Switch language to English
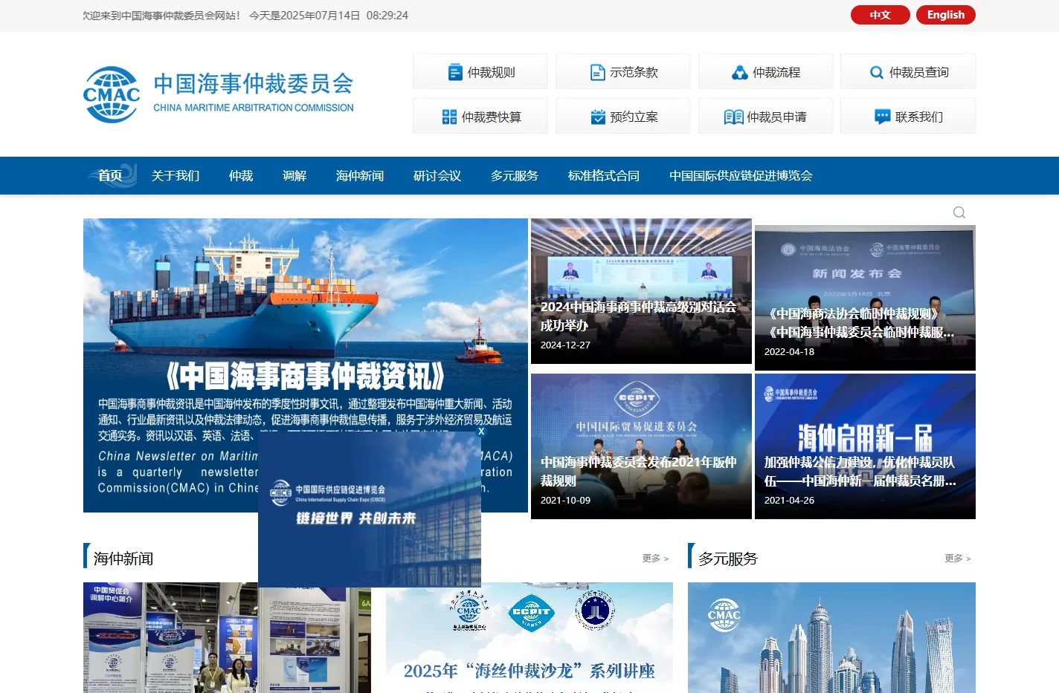Image resolution: width=1059 pixels, height=693 pixels. point(946,15)
